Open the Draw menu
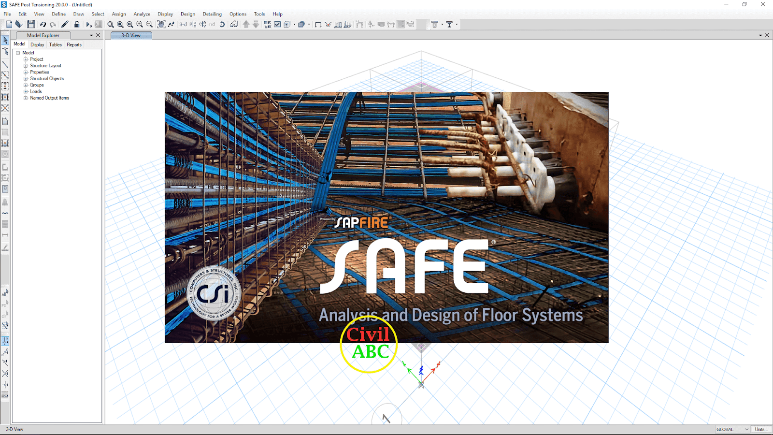This screenshot has height=435, width=773. [79, 14]
